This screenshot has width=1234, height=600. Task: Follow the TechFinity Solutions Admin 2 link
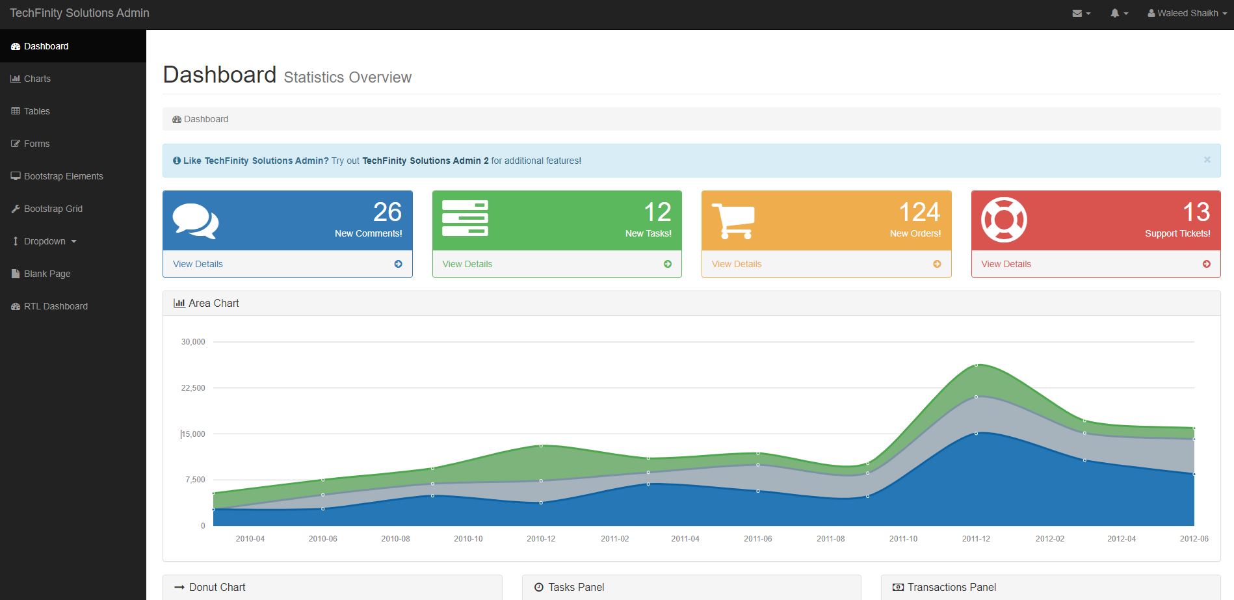[x=425, y=161]
